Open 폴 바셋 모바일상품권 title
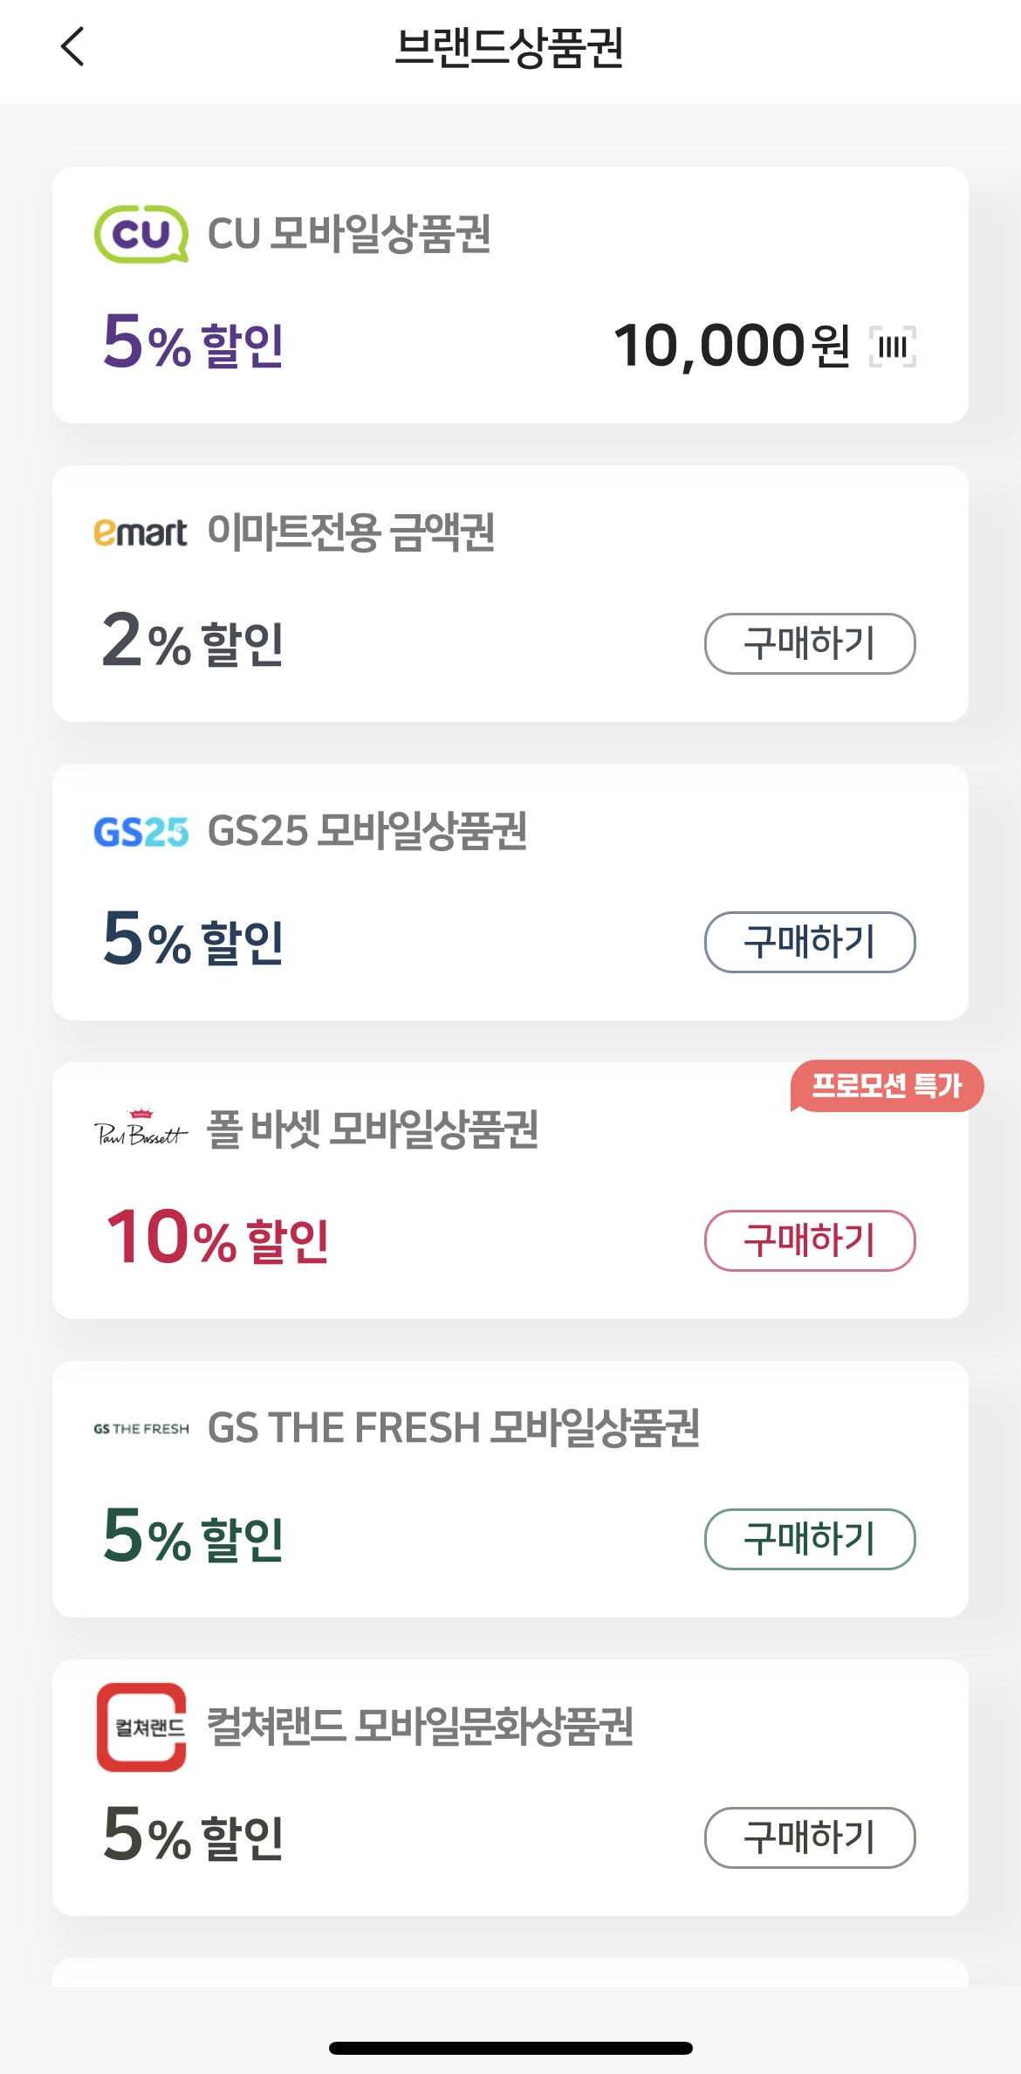 373,1129
